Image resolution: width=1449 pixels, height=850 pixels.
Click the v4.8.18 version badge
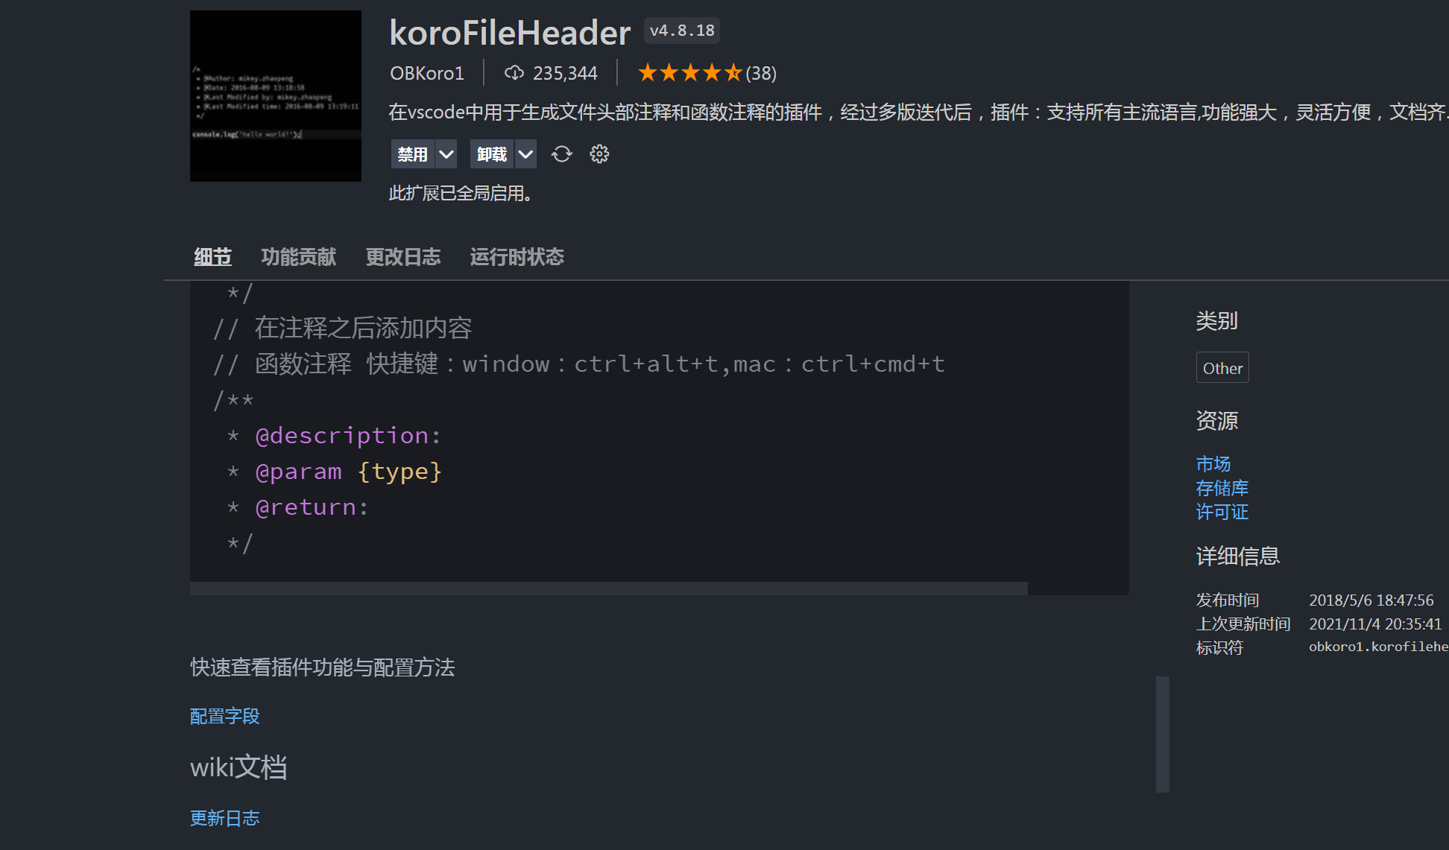point(681,31)
